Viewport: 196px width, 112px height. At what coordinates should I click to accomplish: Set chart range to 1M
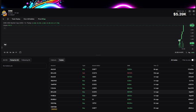pos(10,52)
